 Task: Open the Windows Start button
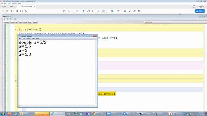(x=3, y=114)
